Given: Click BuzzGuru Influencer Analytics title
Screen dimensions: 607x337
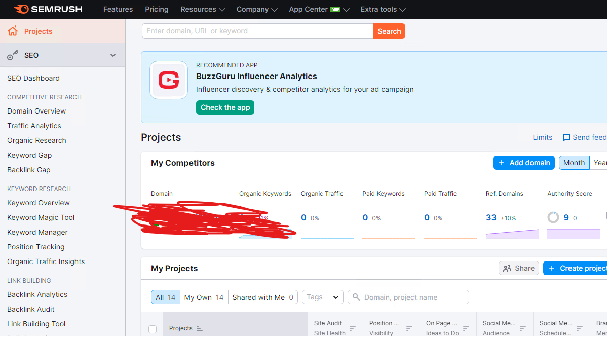Looking at the screenshot, I should pyautogui.click(x=256, y=77).
